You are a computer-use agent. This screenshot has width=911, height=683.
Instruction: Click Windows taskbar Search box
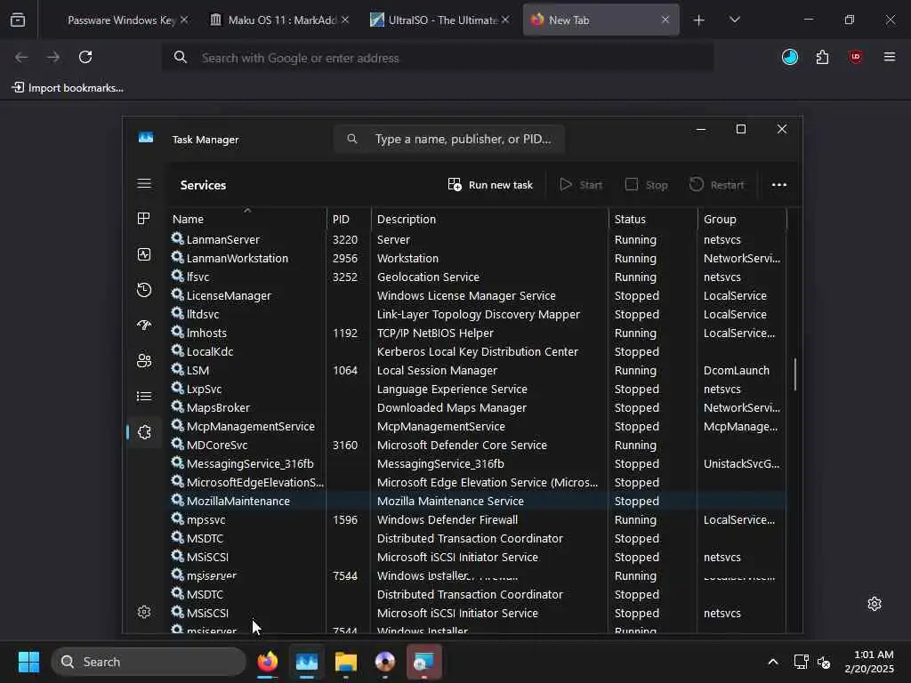pyautogui.click(x=149, y=662)
